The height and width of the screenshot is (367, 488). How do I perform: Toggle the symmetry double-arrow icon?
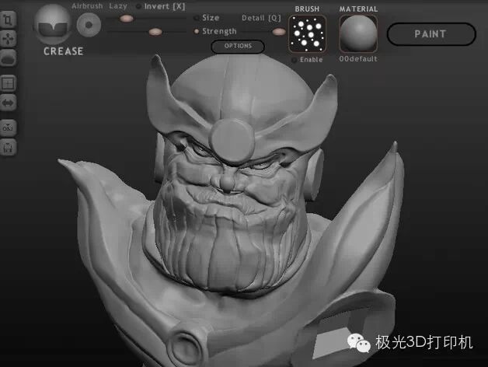point(8,103)
